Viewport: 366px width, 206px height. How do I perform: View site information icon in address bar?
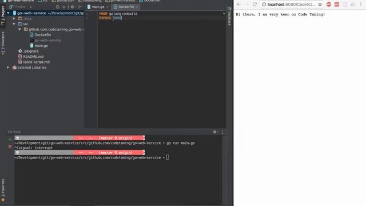[264, 5]
